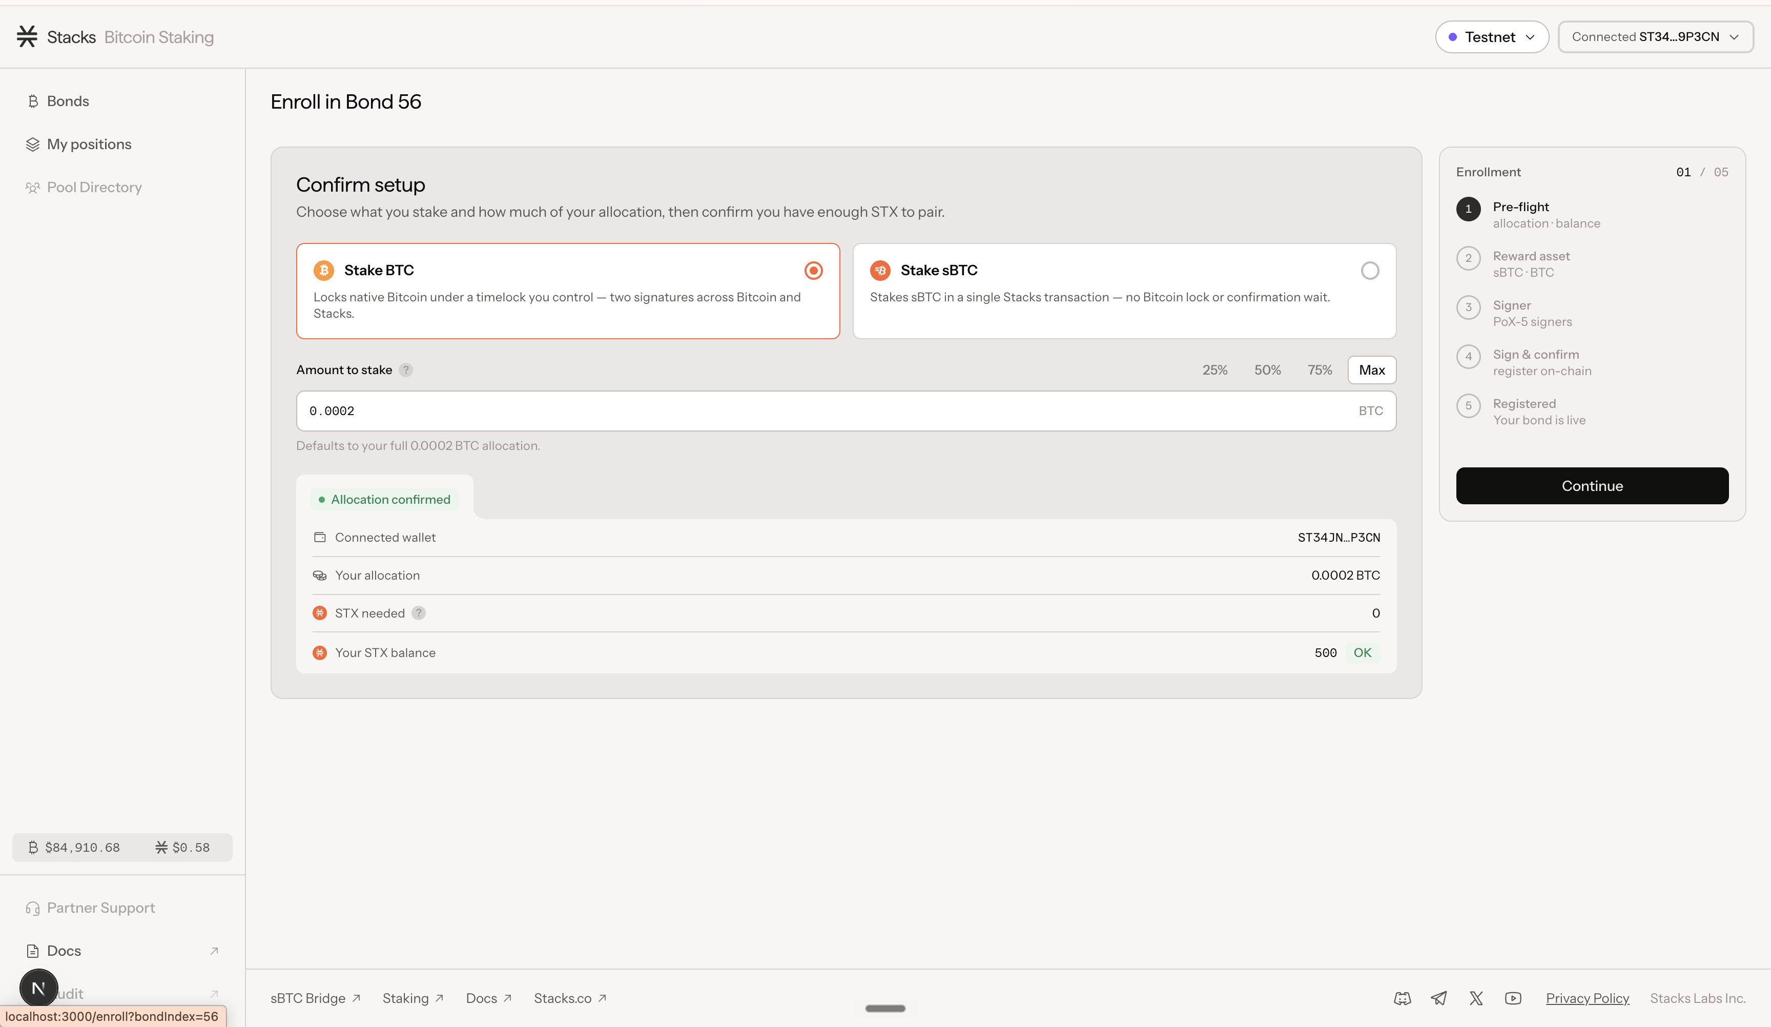The image size is (1771, 1027).
Task: Click the STX needed orange token icon
Action: tap(320, 613)
